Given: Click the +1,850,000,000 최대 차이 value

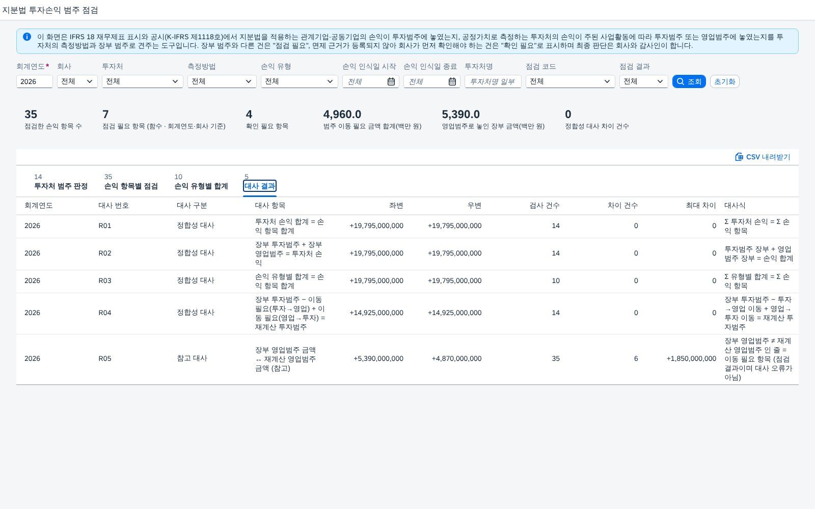Looking at the screenshot, I should (x=691, y=359).
